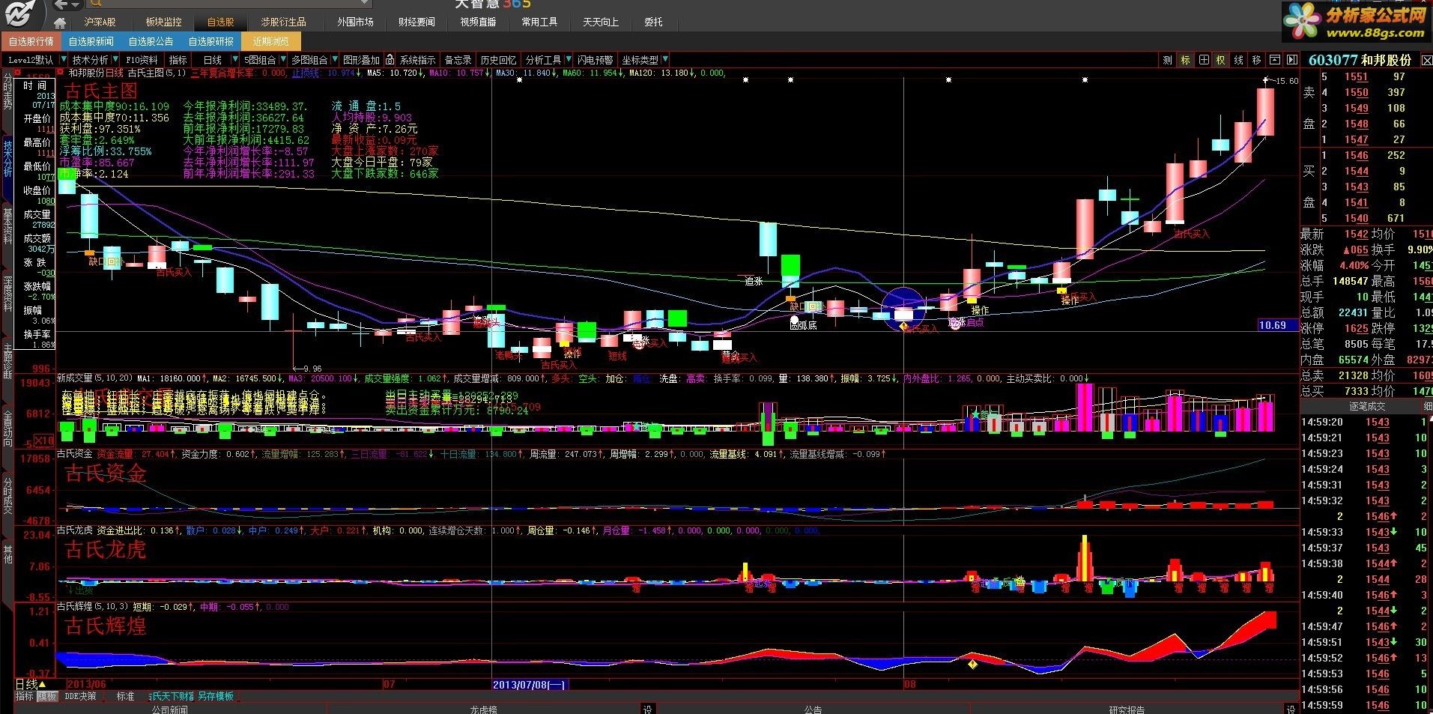Screen dimensions: 1433x714
Task: Select the 技术分析 left sidebar tab
Action: click(7, 157)
